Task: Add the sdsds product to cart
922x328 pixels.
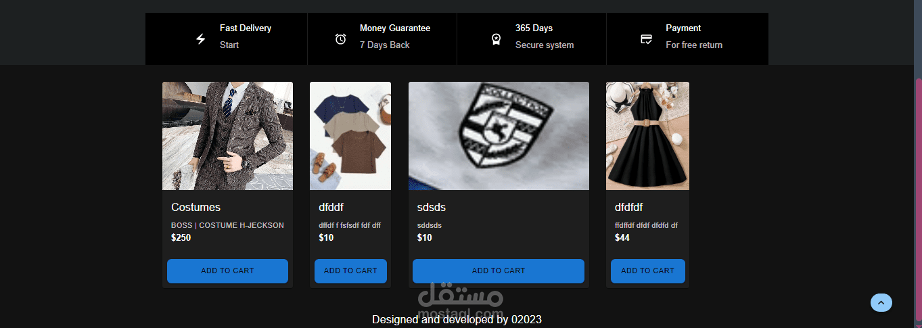Action: [x=499, y=271]
